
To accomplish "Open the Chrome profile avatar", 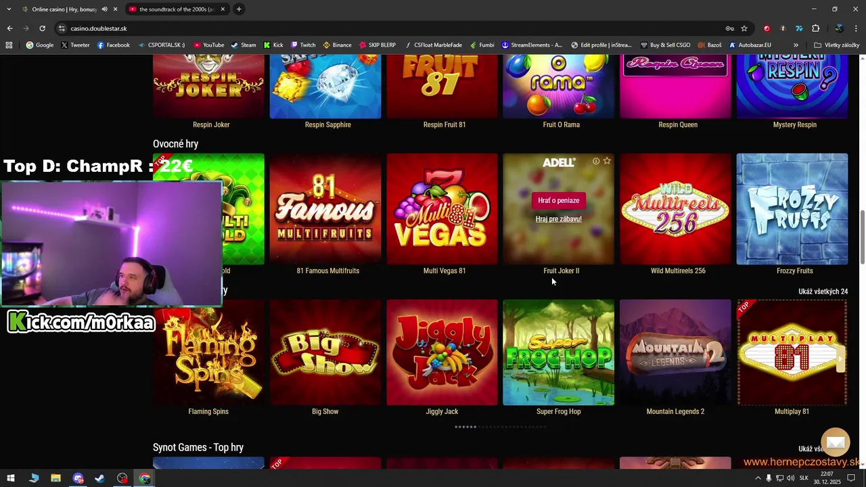I will pyautogui.click(x=839, y=28).
